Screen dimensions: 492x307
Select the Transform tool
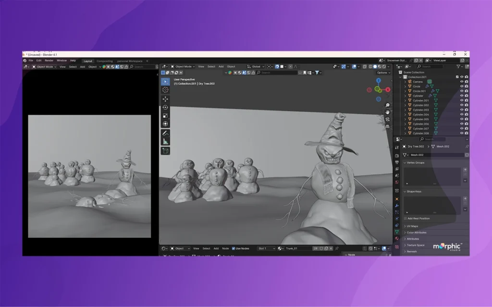click(165, 124)
